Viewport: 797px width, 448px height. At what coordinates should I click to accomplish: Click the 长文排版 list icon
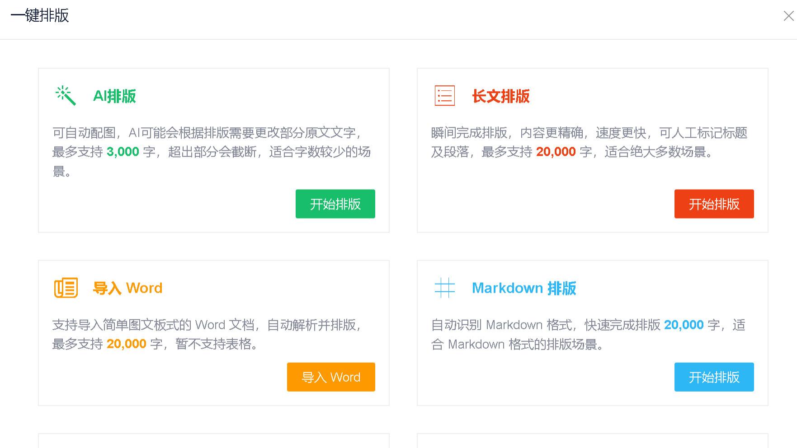(444, 96)
